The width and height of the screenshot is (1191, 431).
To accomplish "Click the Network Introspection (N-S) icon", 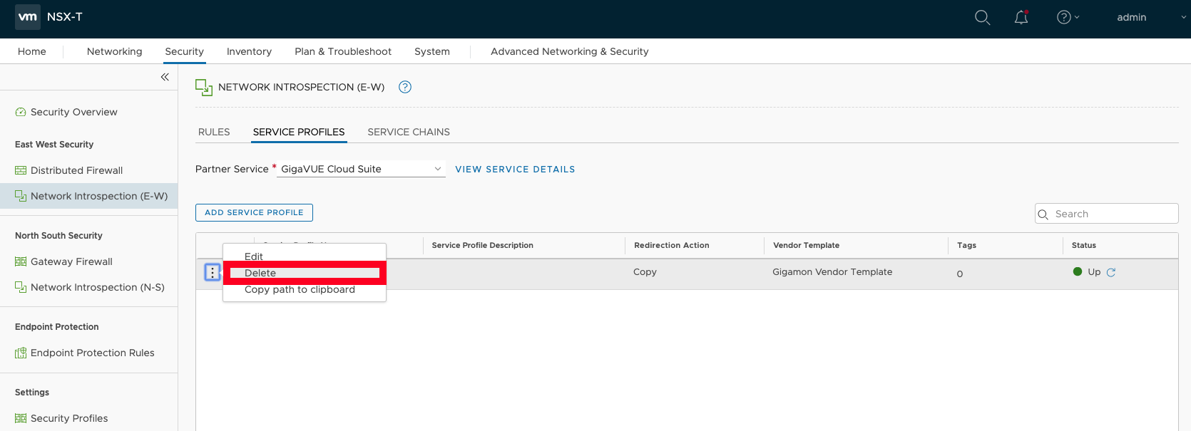I will [21, 287].
